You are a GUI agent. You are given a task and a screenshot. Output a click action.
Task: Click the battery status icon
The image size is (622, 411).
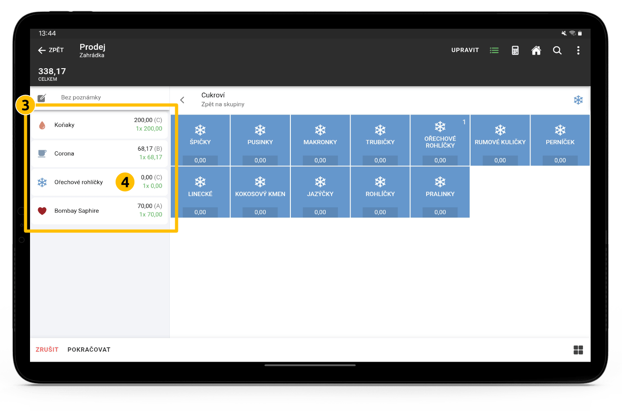click(x=580, y=33)
